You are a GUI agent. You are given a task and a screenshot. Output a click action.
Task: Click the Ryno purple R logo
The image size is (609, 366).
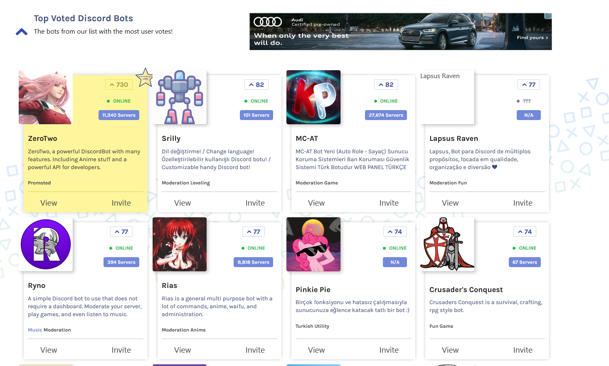click(46, 244)
